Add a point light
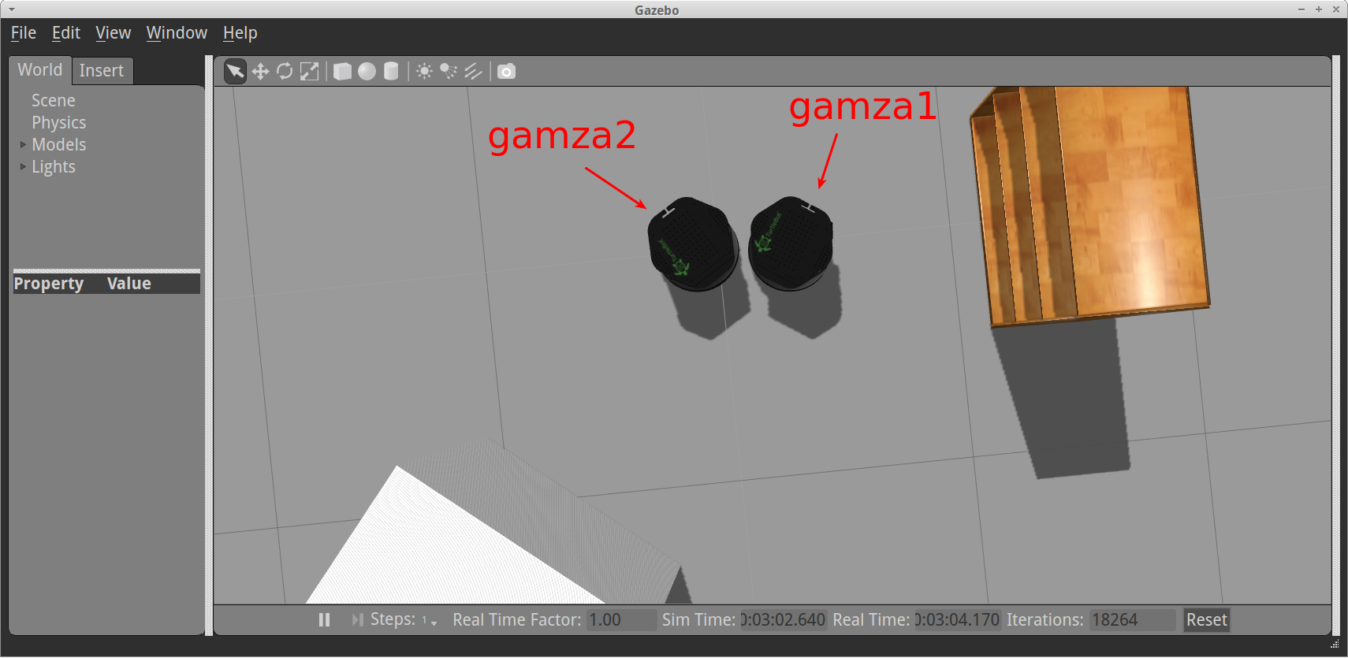 (x=424, y=72)
